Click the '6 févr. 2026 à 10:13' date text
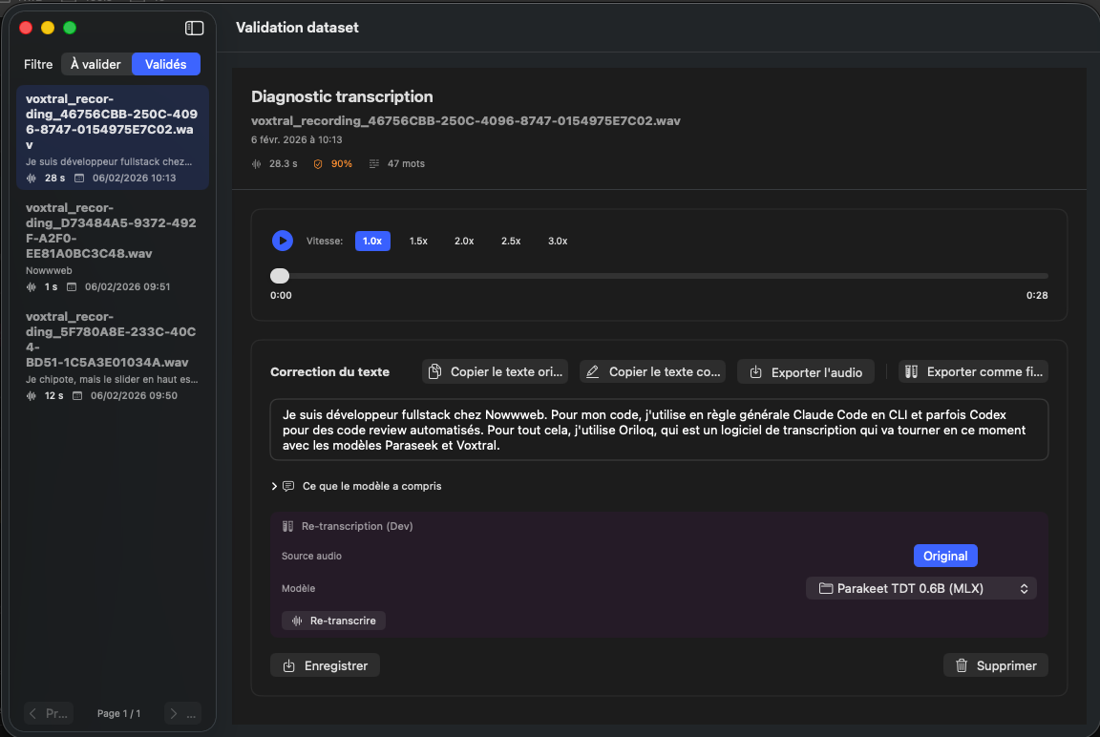The image size is (1100, 737). click(297, 139)
